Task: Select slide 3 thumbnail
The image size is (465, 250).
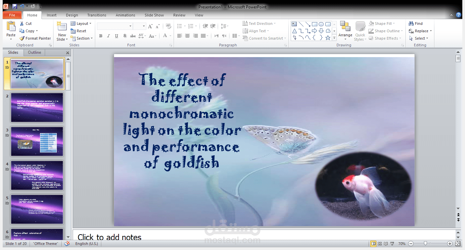Action: click(x=37, y=141)
